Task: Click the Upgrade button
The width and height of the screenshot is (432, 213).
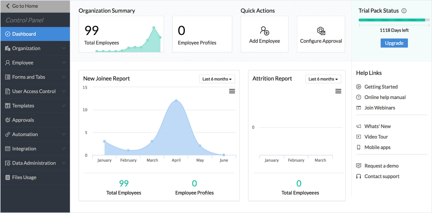Action: [394, 43]
